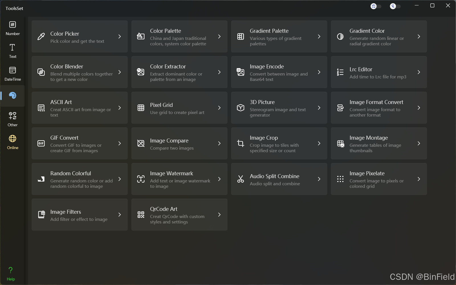Click the Color Extractor icon
This screenshot has width=456, height=285.
141,72
